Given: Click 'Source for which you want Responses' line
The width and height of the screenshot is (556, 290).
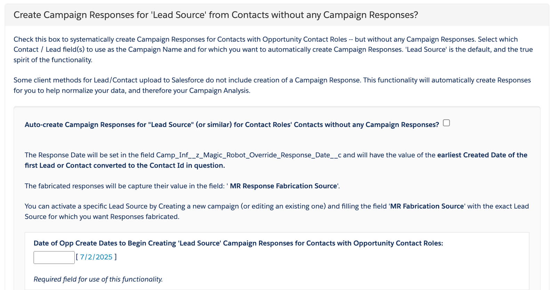Looking at the screenshot, I should 102,217.
